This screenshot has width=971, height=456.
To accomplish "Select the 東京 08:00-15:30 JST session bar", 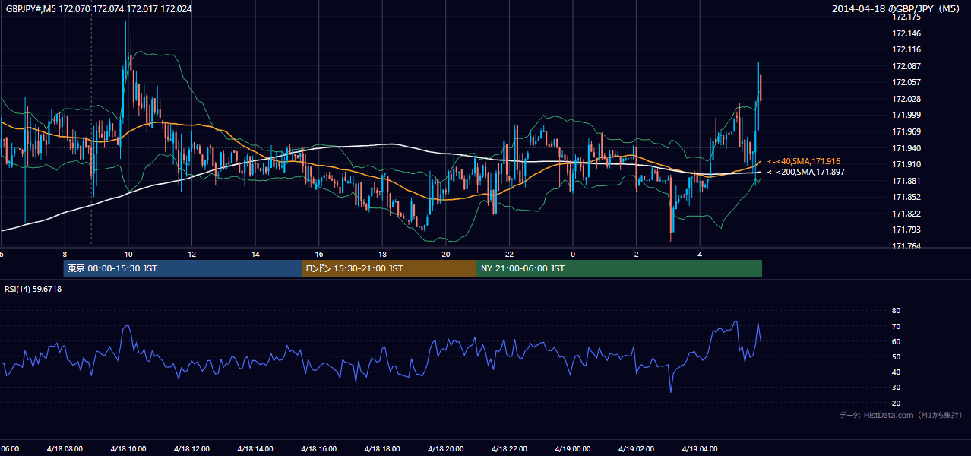I will [182, 268].
